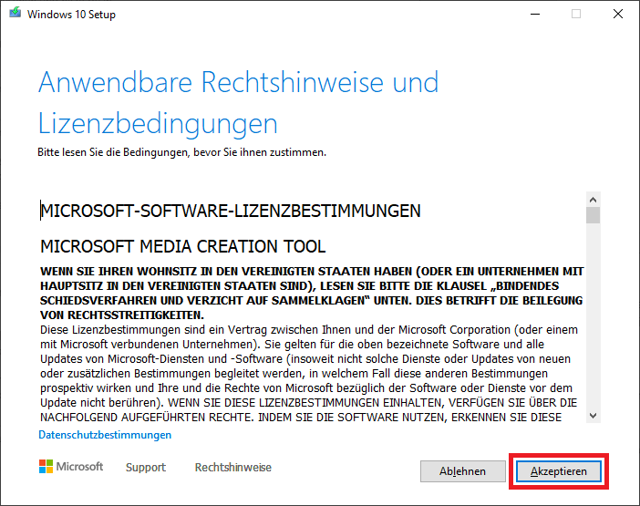The height and width of the screenshot is (506, 640).
Task: Click the MICROSOFT MEDIA CREATION TOOL heading
Action: pyautogui.click(x=183, y=246)
